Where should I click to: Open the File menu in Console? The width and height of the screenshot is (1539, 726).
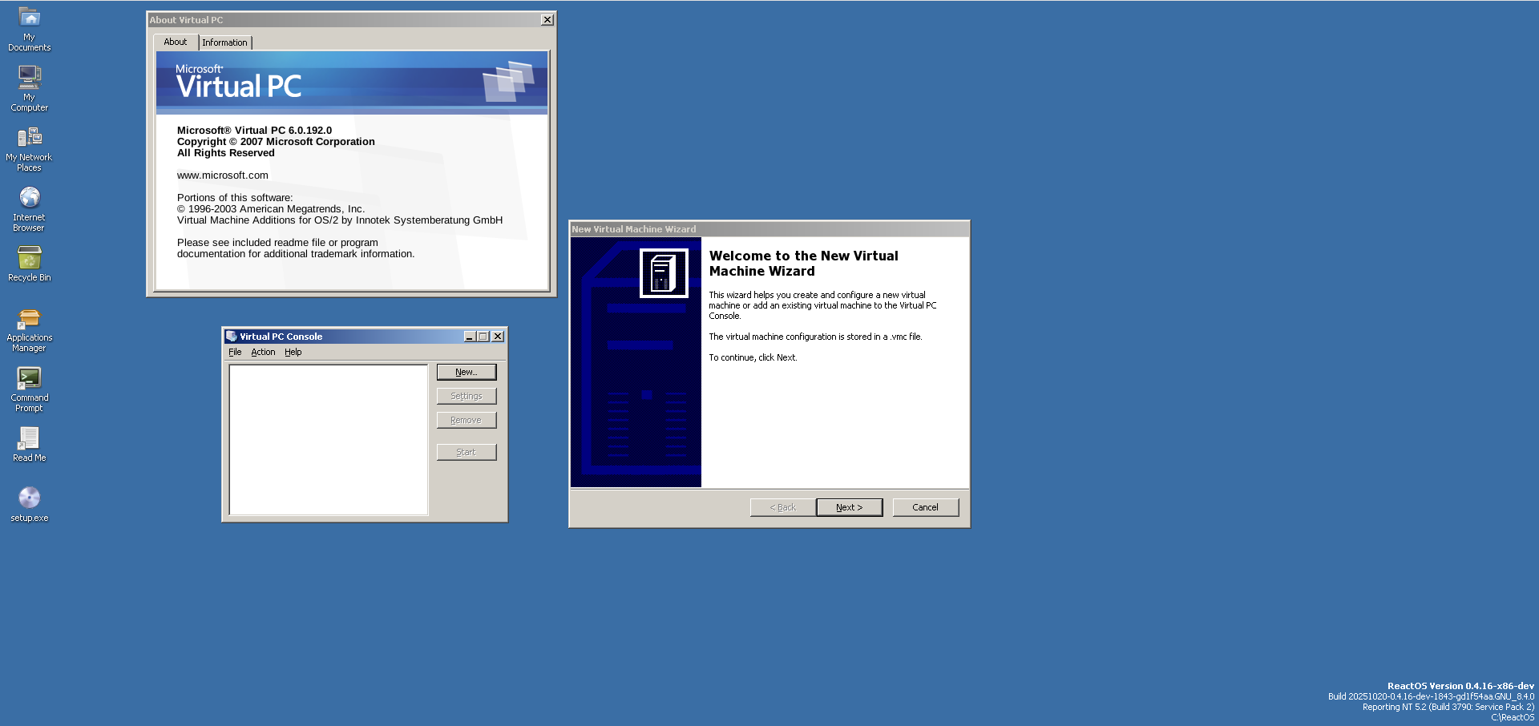pyautogui.click(x=235, y=352)
